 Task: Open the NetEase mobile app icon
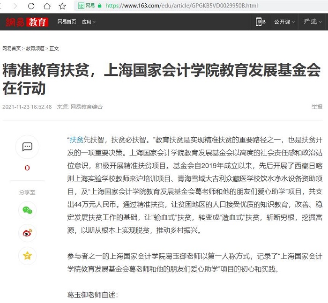click(260, 22)
